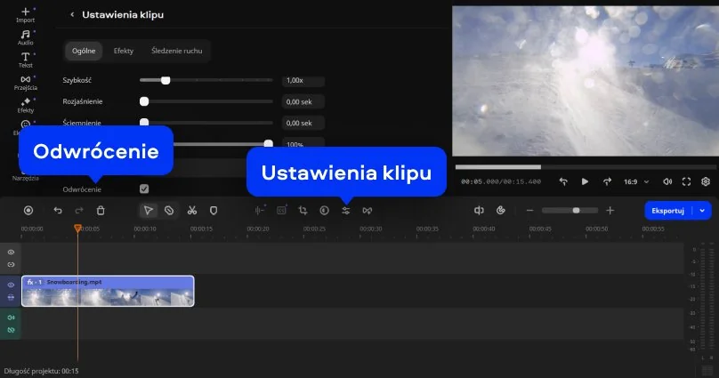Screen dimensions: 719x378
Task: Click the Szybkość speed slider handle
Action: click(x=166, y=80)
